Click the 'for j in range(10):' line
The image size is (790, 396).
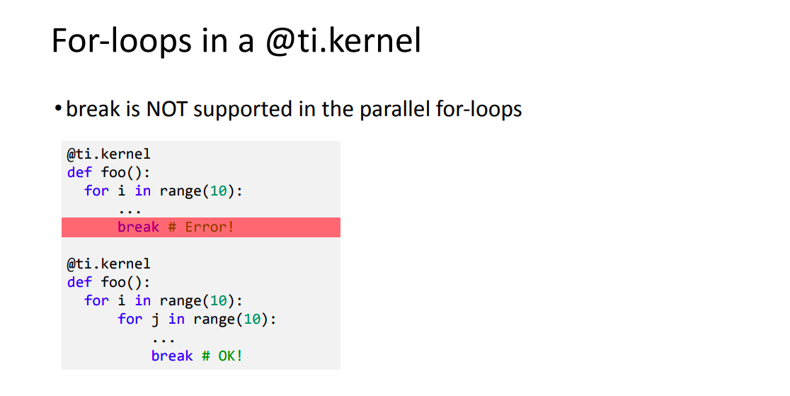click(197, 319)
